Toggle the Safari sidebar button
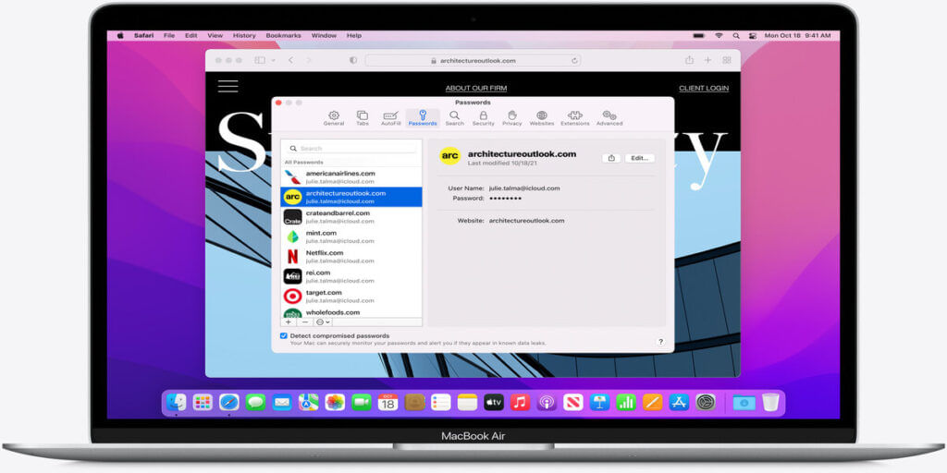 pos(260,60)
